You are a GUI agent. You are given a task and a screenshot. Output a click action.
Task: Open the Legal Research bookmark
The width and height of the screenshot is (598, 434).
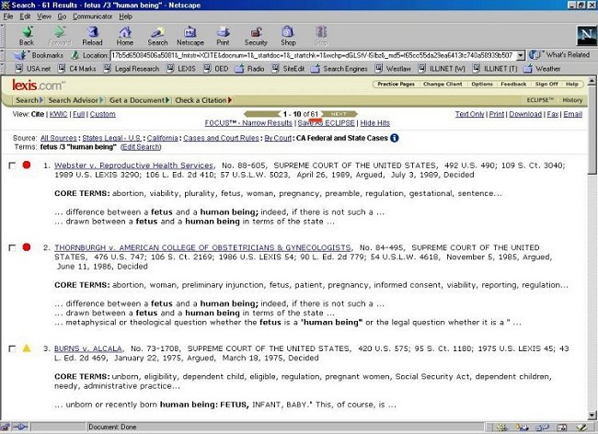pyautogui.click(x=132, y=69)
